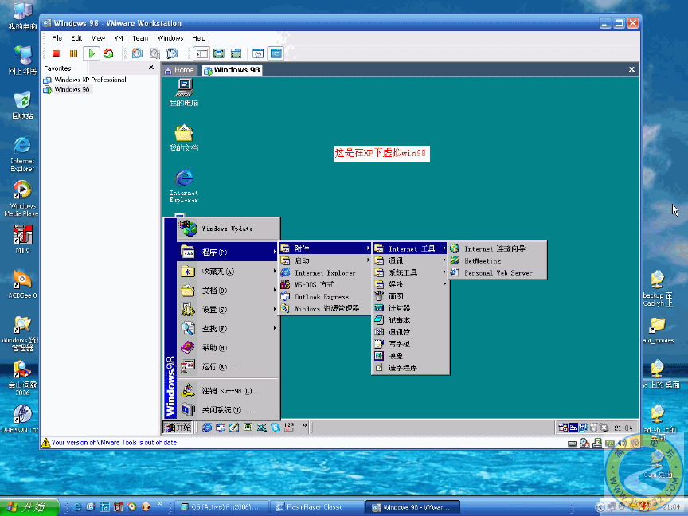
Task: Click the Take Snapshot toolbar icon
Action: pyautogui.click(x=137, y=53)
